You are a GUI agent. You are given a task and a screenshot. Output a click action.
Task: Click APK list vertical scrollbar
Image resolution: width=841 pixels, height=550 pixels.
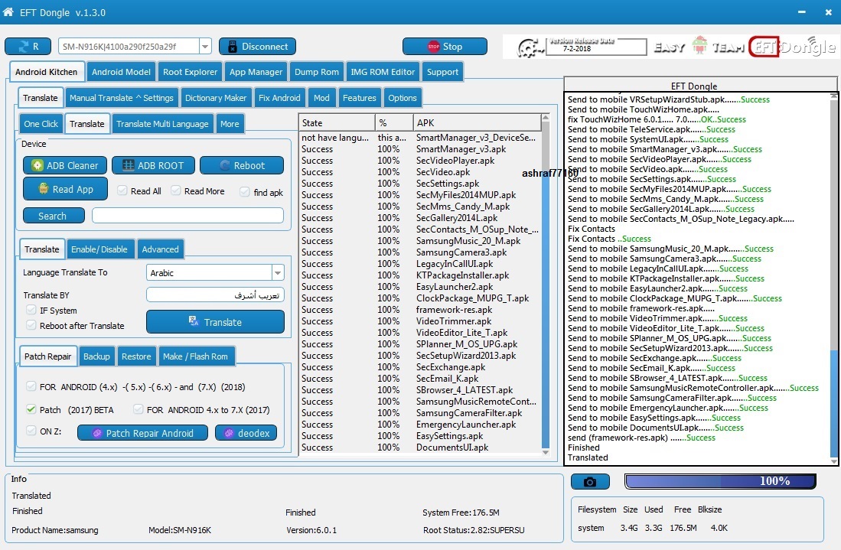(546, 284)
